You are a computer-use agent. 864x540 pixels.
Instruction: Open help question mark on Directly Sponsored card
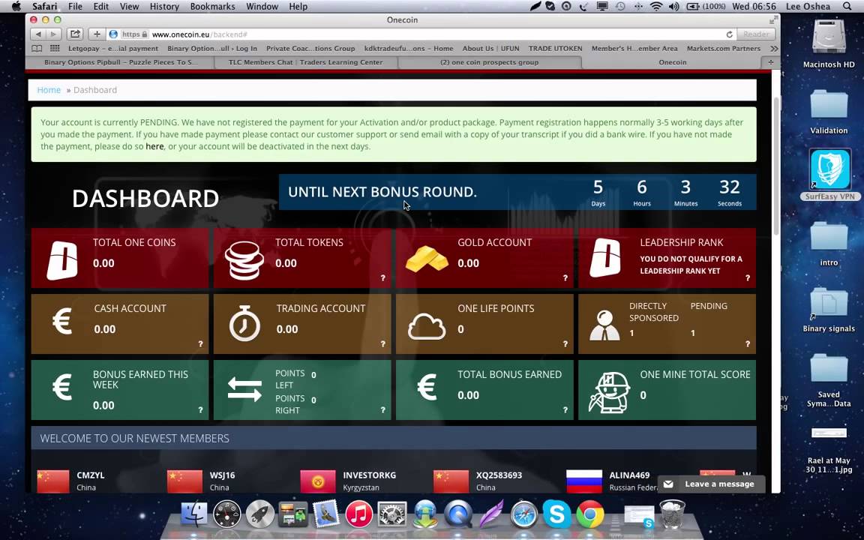click(x=748, y=343)
